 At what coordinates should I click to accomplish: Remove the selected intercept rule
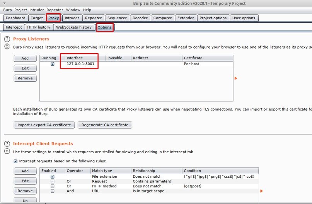(25, 191)
